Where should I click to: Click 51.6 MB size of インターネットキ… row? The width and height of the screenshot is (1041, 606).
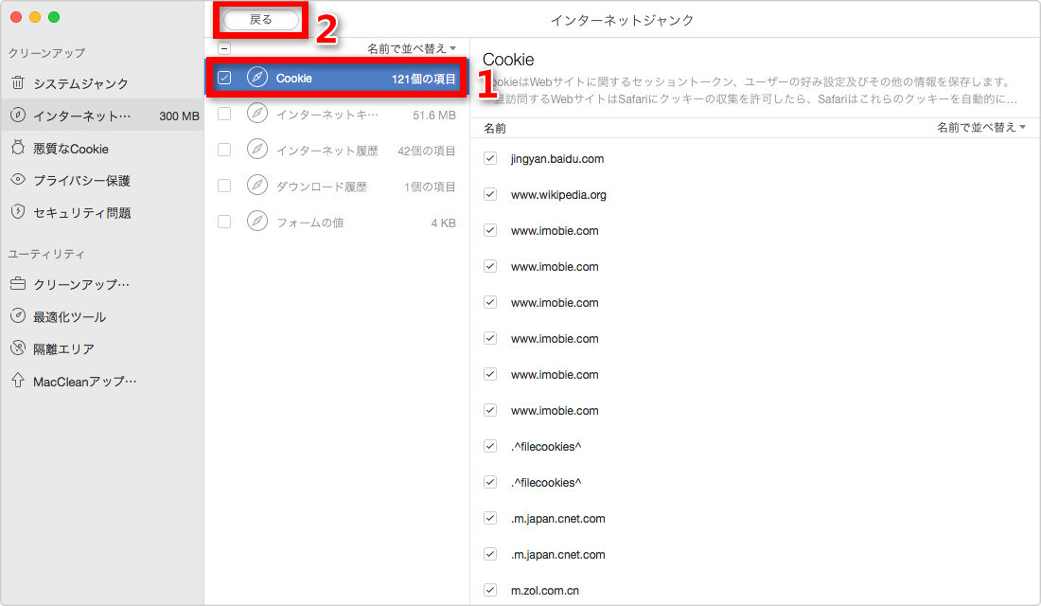434,115
